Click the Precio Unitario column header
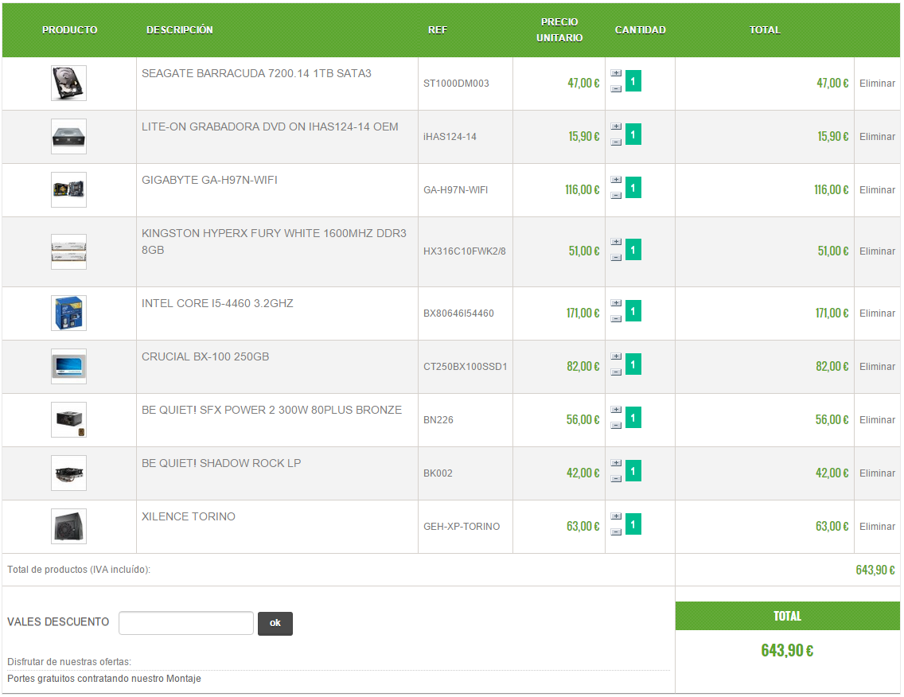Image resolution: width=904 pixels, height=697 pixels. point(559,30)
